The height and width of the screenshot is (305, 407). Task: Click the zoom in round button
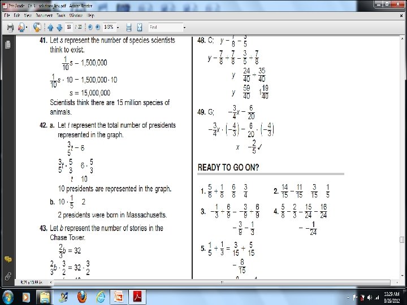[98, 27]
